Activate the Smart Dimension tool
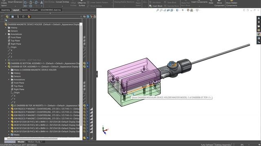The image size is (261, 146). 15,2
